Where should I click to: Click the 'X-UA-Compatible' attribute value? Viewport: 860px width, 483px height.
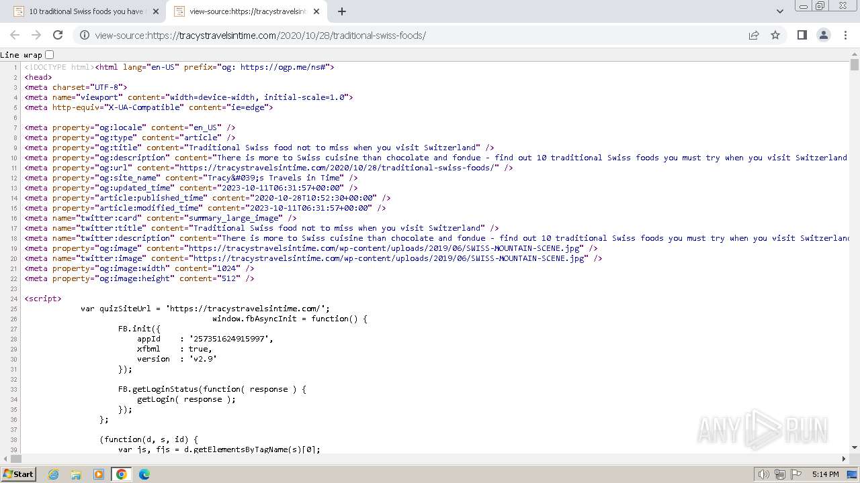coord(144,107)
